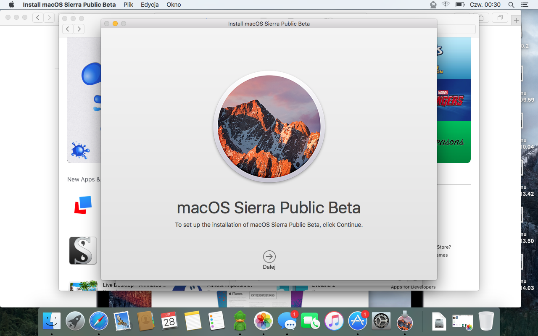Click the battery status icon

460,5
